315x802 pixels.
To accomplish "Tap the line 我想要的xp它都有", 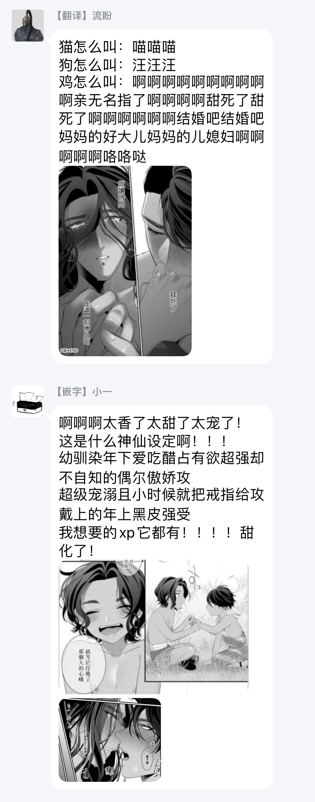I will coord(156,533).
